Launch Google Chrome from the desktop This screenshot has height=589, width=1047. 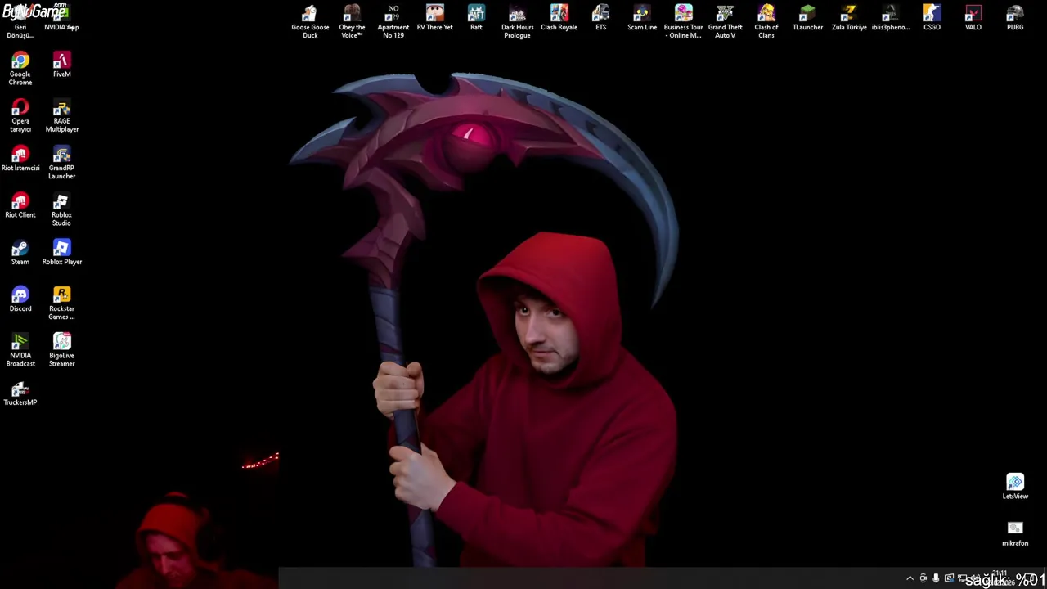tap(20, 69)
